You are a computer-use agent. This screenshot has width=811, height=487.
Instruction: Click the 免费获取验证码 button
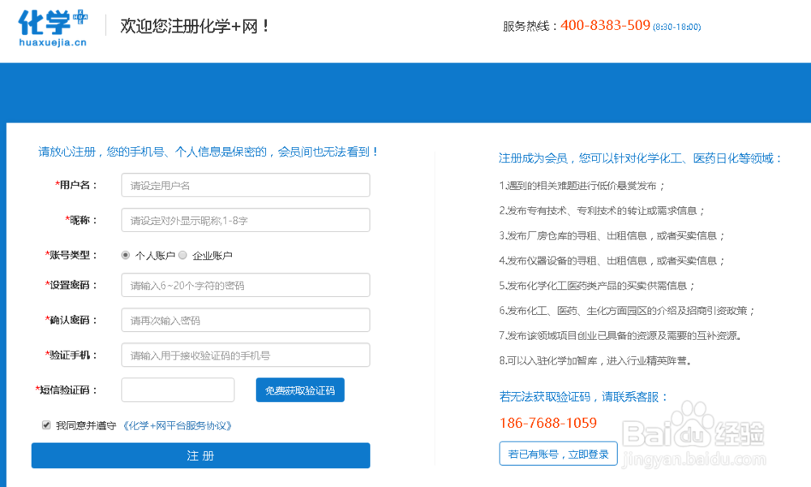click(300, 390)
